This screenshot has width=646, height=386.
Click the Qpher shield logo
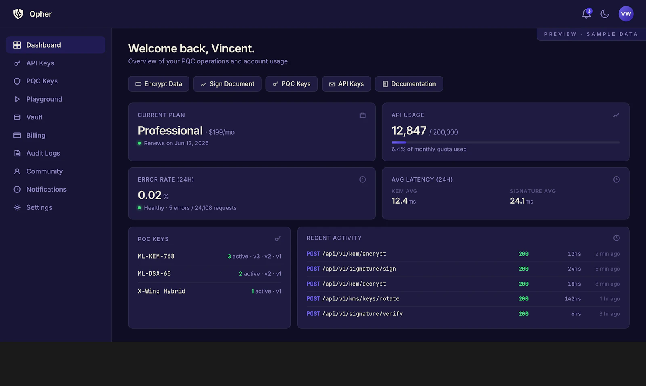pyautogui.click(x=18, y=14)
